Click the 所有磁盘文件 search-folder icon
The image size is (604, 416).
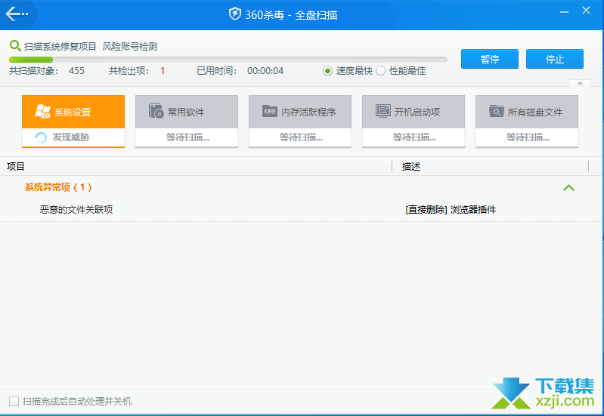click(x=496, y=111)
